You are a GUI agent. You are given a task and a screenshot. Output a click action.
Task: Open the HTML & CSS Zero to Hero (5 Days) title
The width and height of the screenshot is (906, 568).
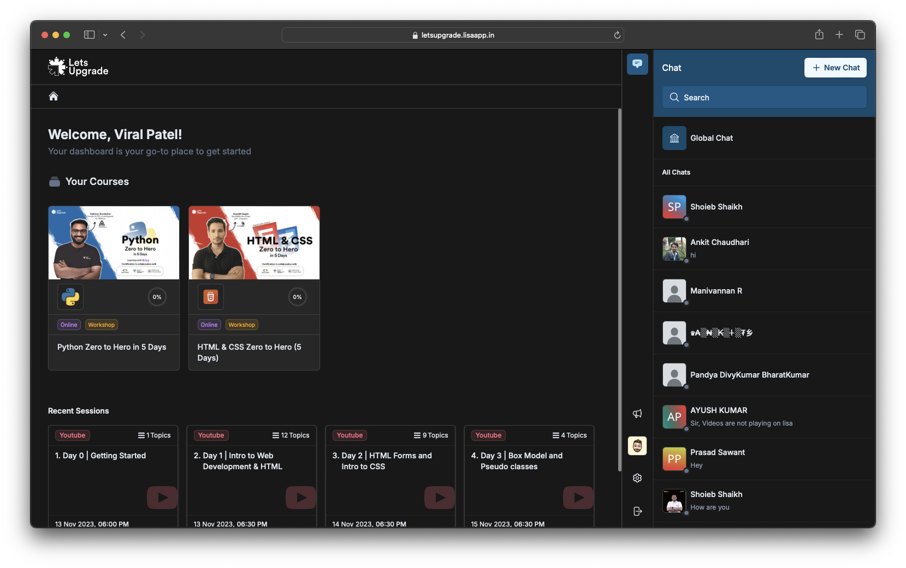click(250, 352)
